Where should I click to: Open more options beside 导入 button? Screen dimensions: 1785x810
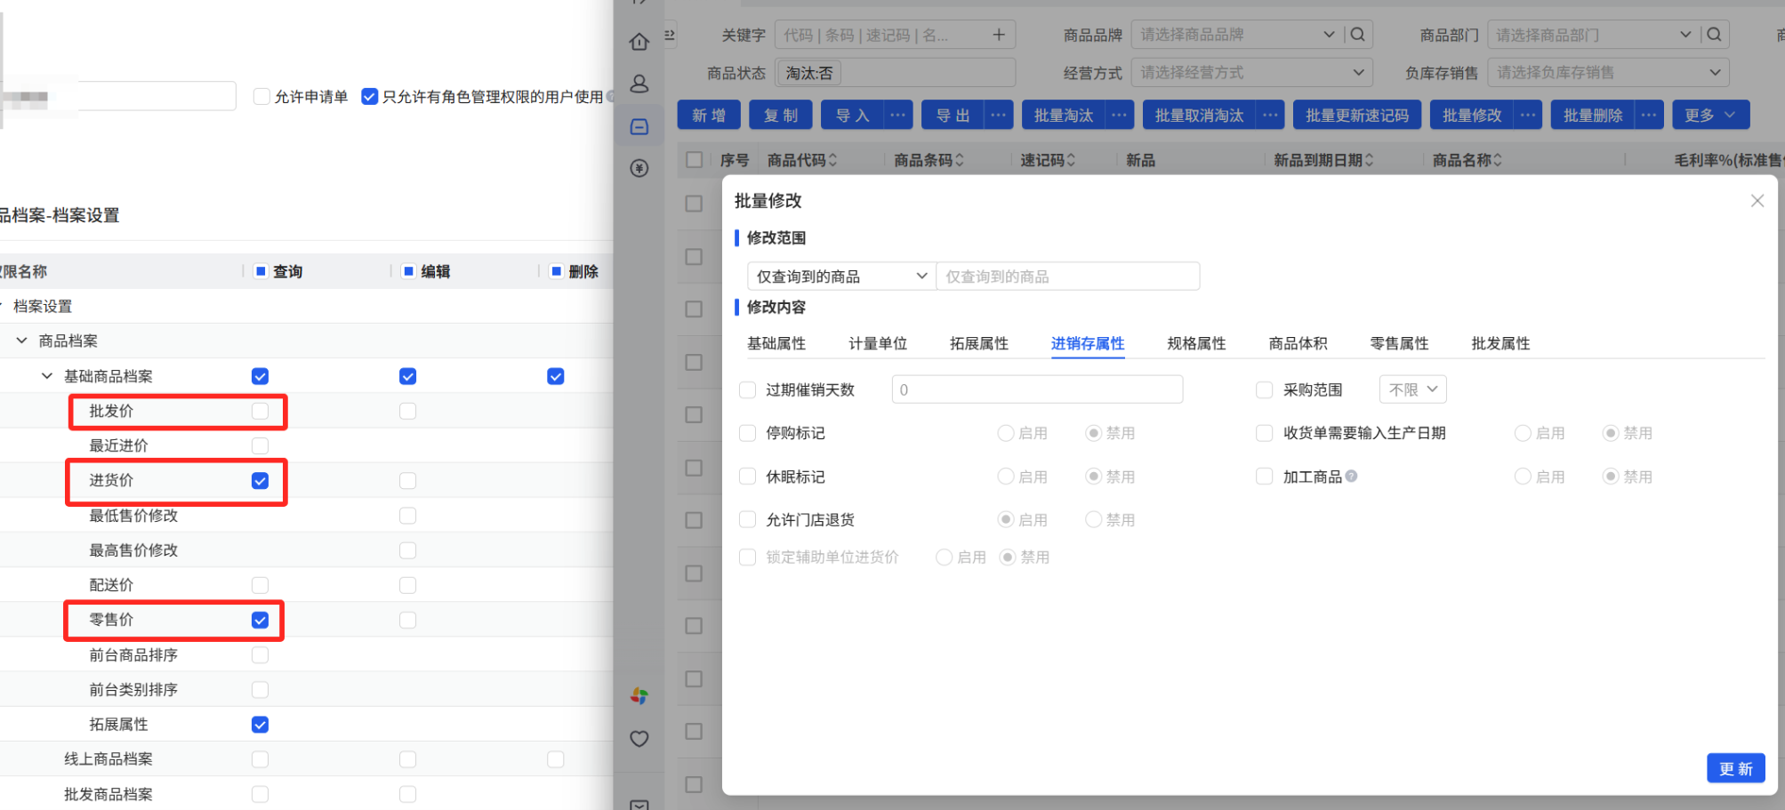[898, 116]
